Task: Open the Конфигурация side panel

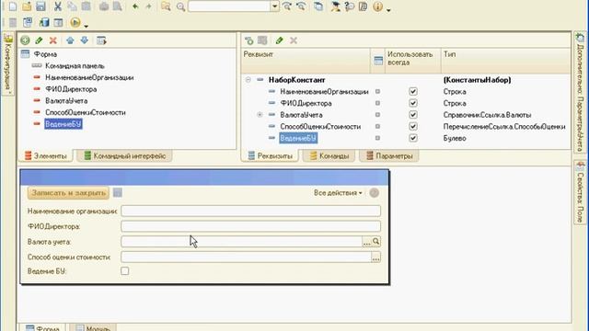Action: (x=8, y=63)
